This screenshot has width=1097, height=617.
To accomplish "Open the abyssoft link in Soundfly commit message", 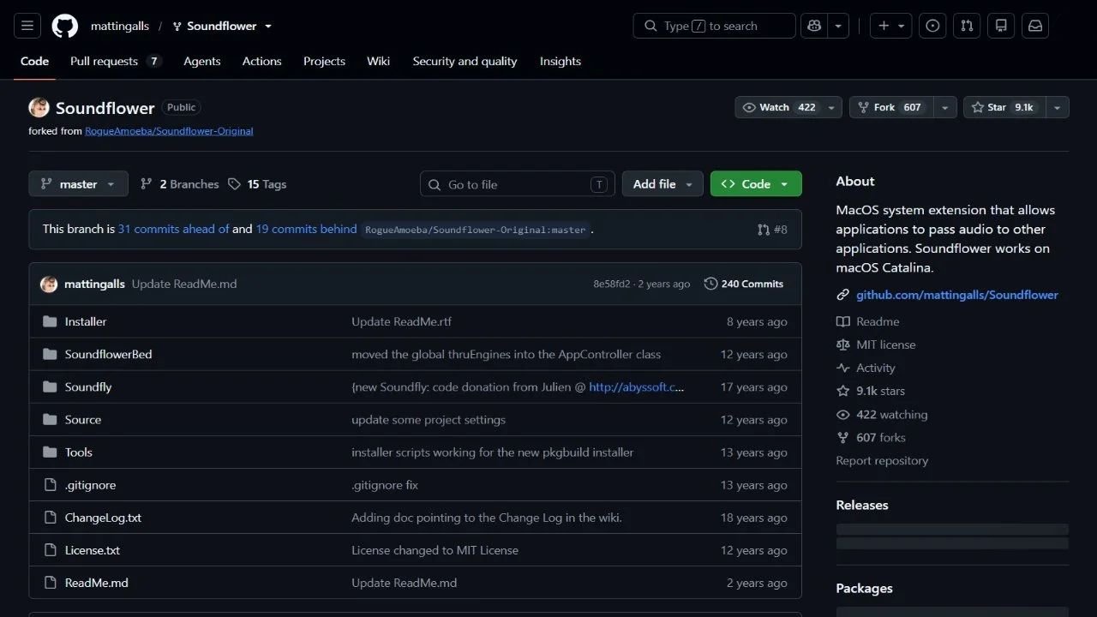I will 637,387.
